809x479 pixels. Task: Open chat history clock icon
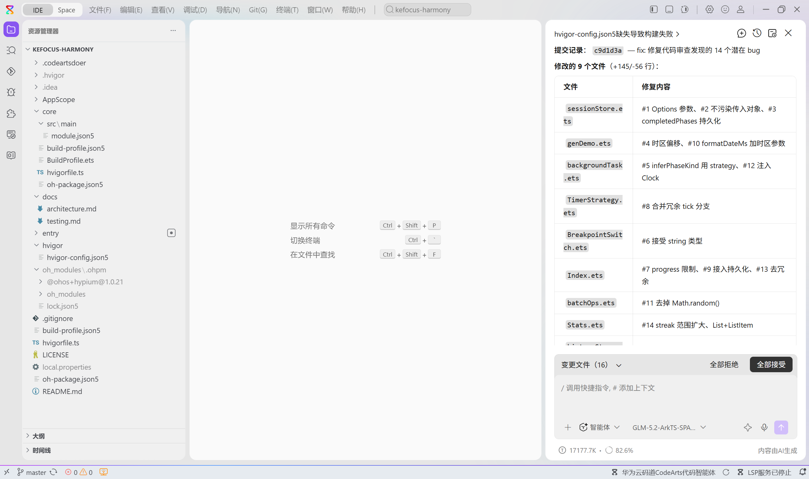pos(757,33)
